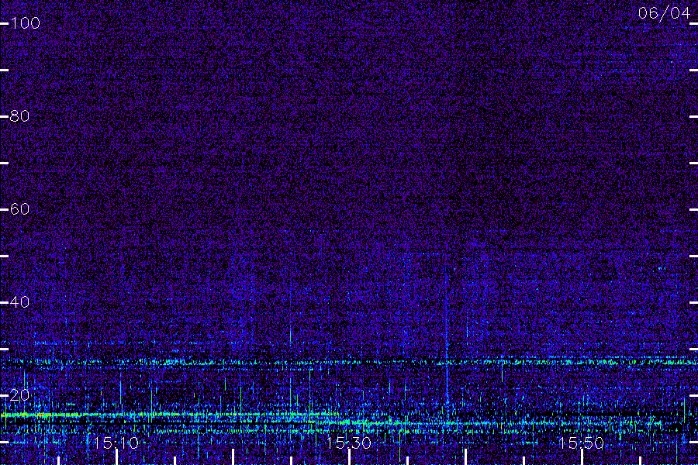The image size is (698, 465).
Task: Click the 20 frequency axis label
Action: (19, 395)
